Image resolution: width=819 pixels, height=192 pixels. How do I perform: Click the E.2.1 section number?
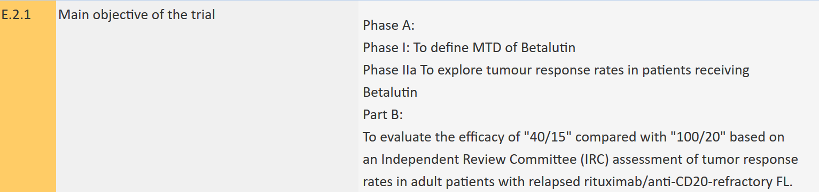[16, 15]
